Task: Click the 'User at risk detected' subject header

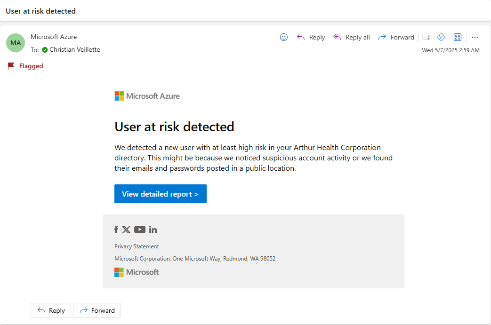Action: (x=40, y=11)
